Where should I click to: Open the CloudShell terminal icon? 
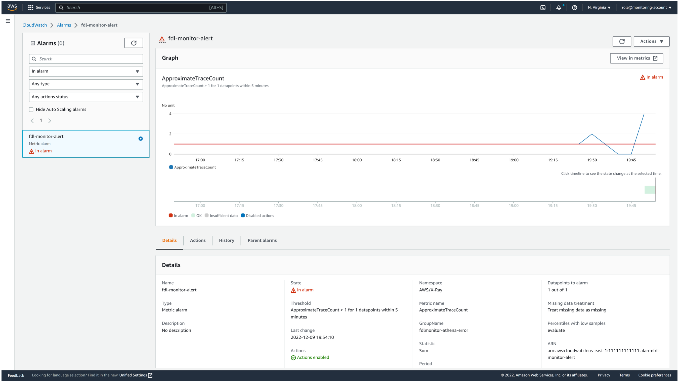click(543, 7)
